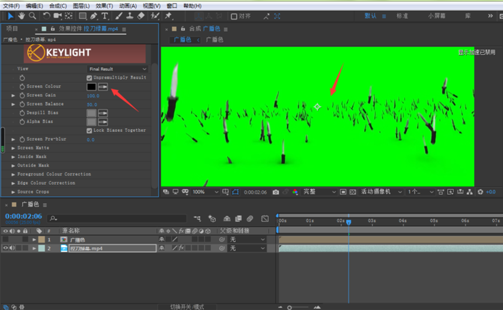The width and height of the screenshot is (503, 310).
Task: Choose the Pen tool
Action: pyautogui.click(x=94, y=16)
